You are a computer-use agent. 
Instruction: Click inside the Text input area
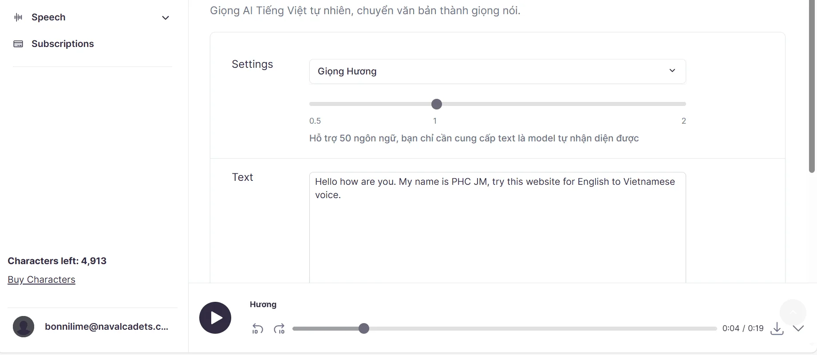tap(497, 227)
